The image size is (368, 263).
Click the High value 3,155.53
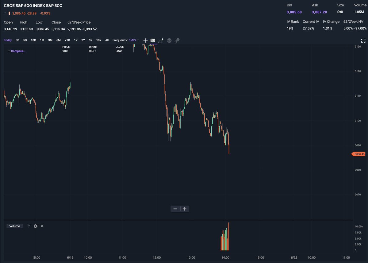[x=26, y=29]
